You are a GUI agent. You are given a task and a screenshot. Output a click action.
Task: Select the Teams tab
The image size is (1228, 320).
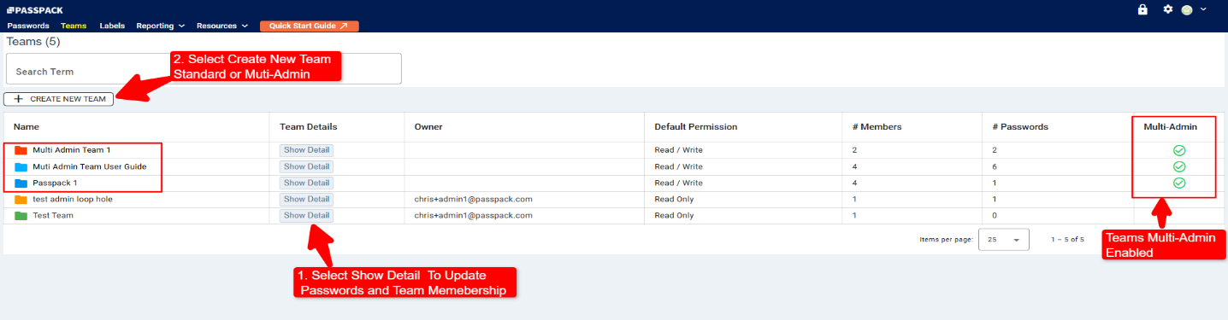74,26
